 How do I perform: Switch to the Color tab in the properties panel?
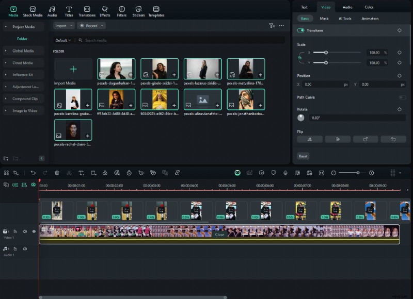369,7
